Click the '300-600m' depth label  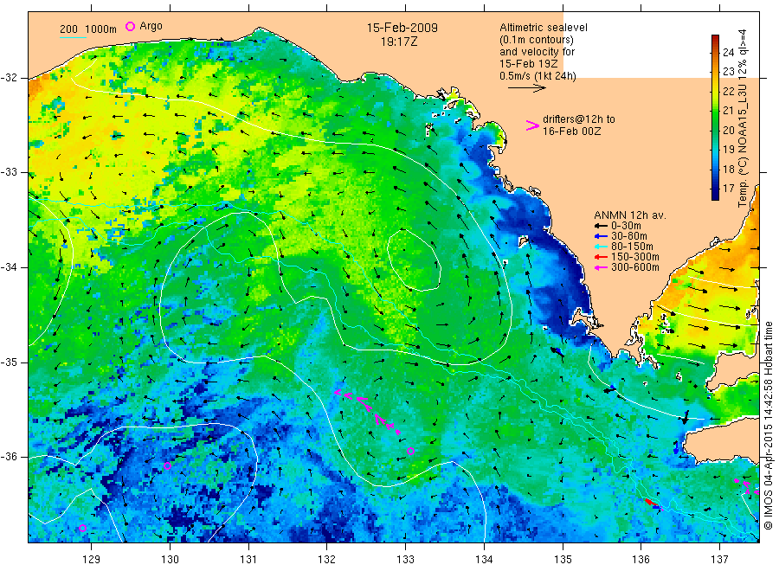[634, 267]
